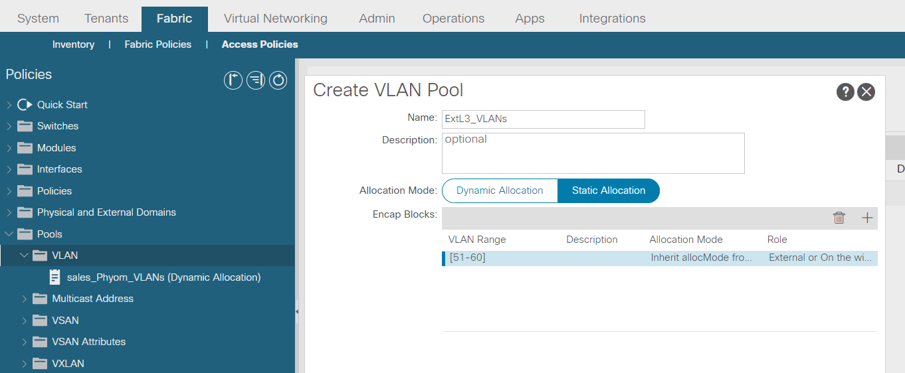Image resolution: width=905 pixels, height=373 pixels.
Task: Expand the VSAN Attributes node
Action: click(25, 342)
